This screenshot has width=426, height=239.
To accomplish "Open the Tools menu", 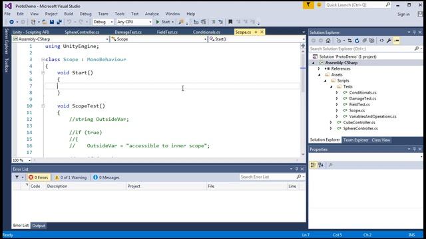I will click(119, 14).
